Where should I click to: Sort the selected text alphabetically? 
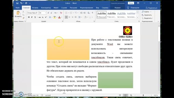tap(89, 13)
